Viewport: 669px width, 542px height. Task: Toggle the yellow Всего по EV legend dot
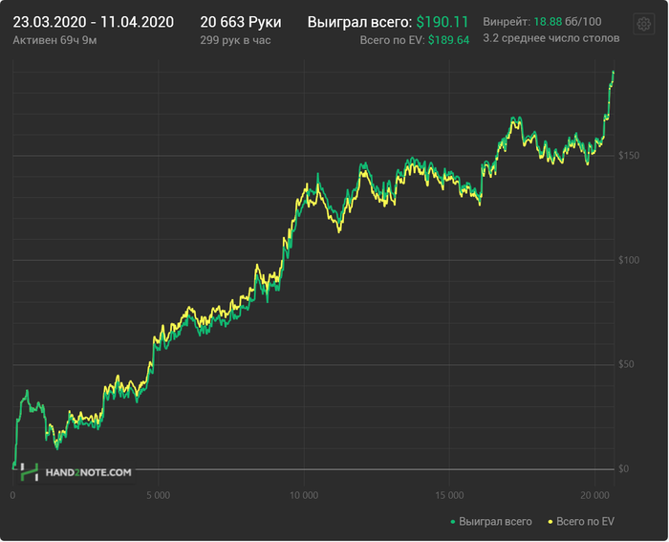tap(550, 522)
